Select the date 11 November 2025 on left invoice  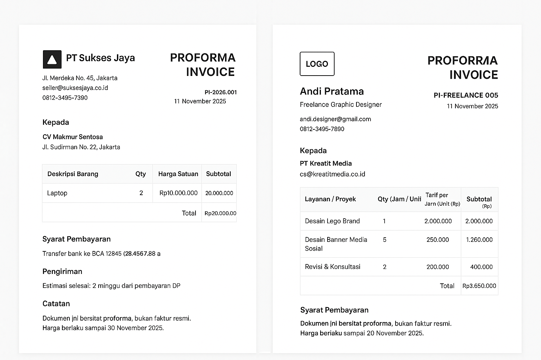pyautogui.click(x=200, y=101)
